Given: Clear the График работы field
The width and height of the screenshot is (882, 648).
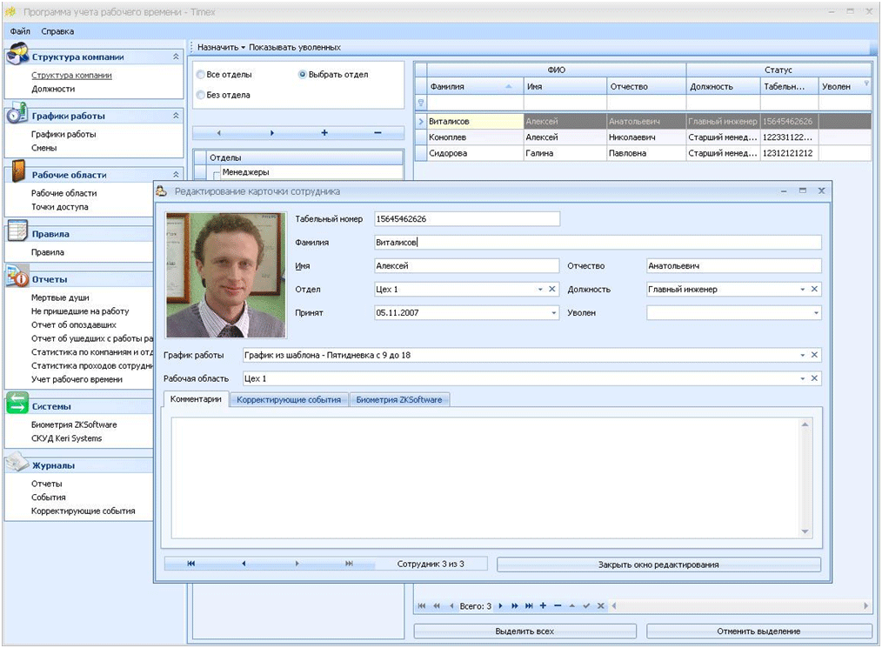Looking at the screenshot, I should click(x=814, y=355).
